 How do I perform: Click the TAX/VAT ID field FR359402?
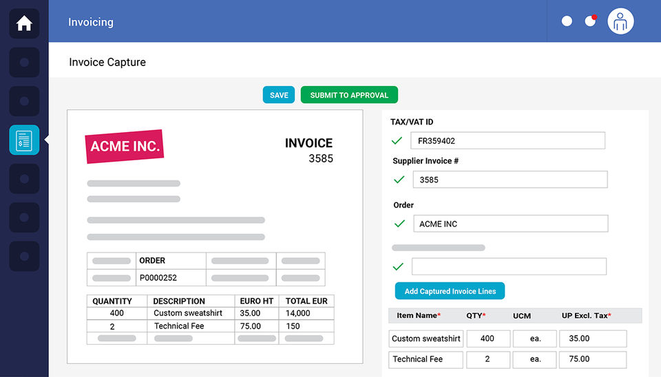(x=507, y=141)
